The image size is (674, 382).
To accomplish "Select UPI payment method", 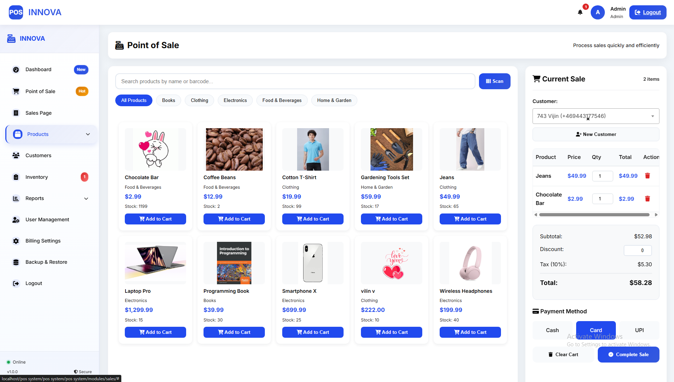I will (x=639, y=330).
